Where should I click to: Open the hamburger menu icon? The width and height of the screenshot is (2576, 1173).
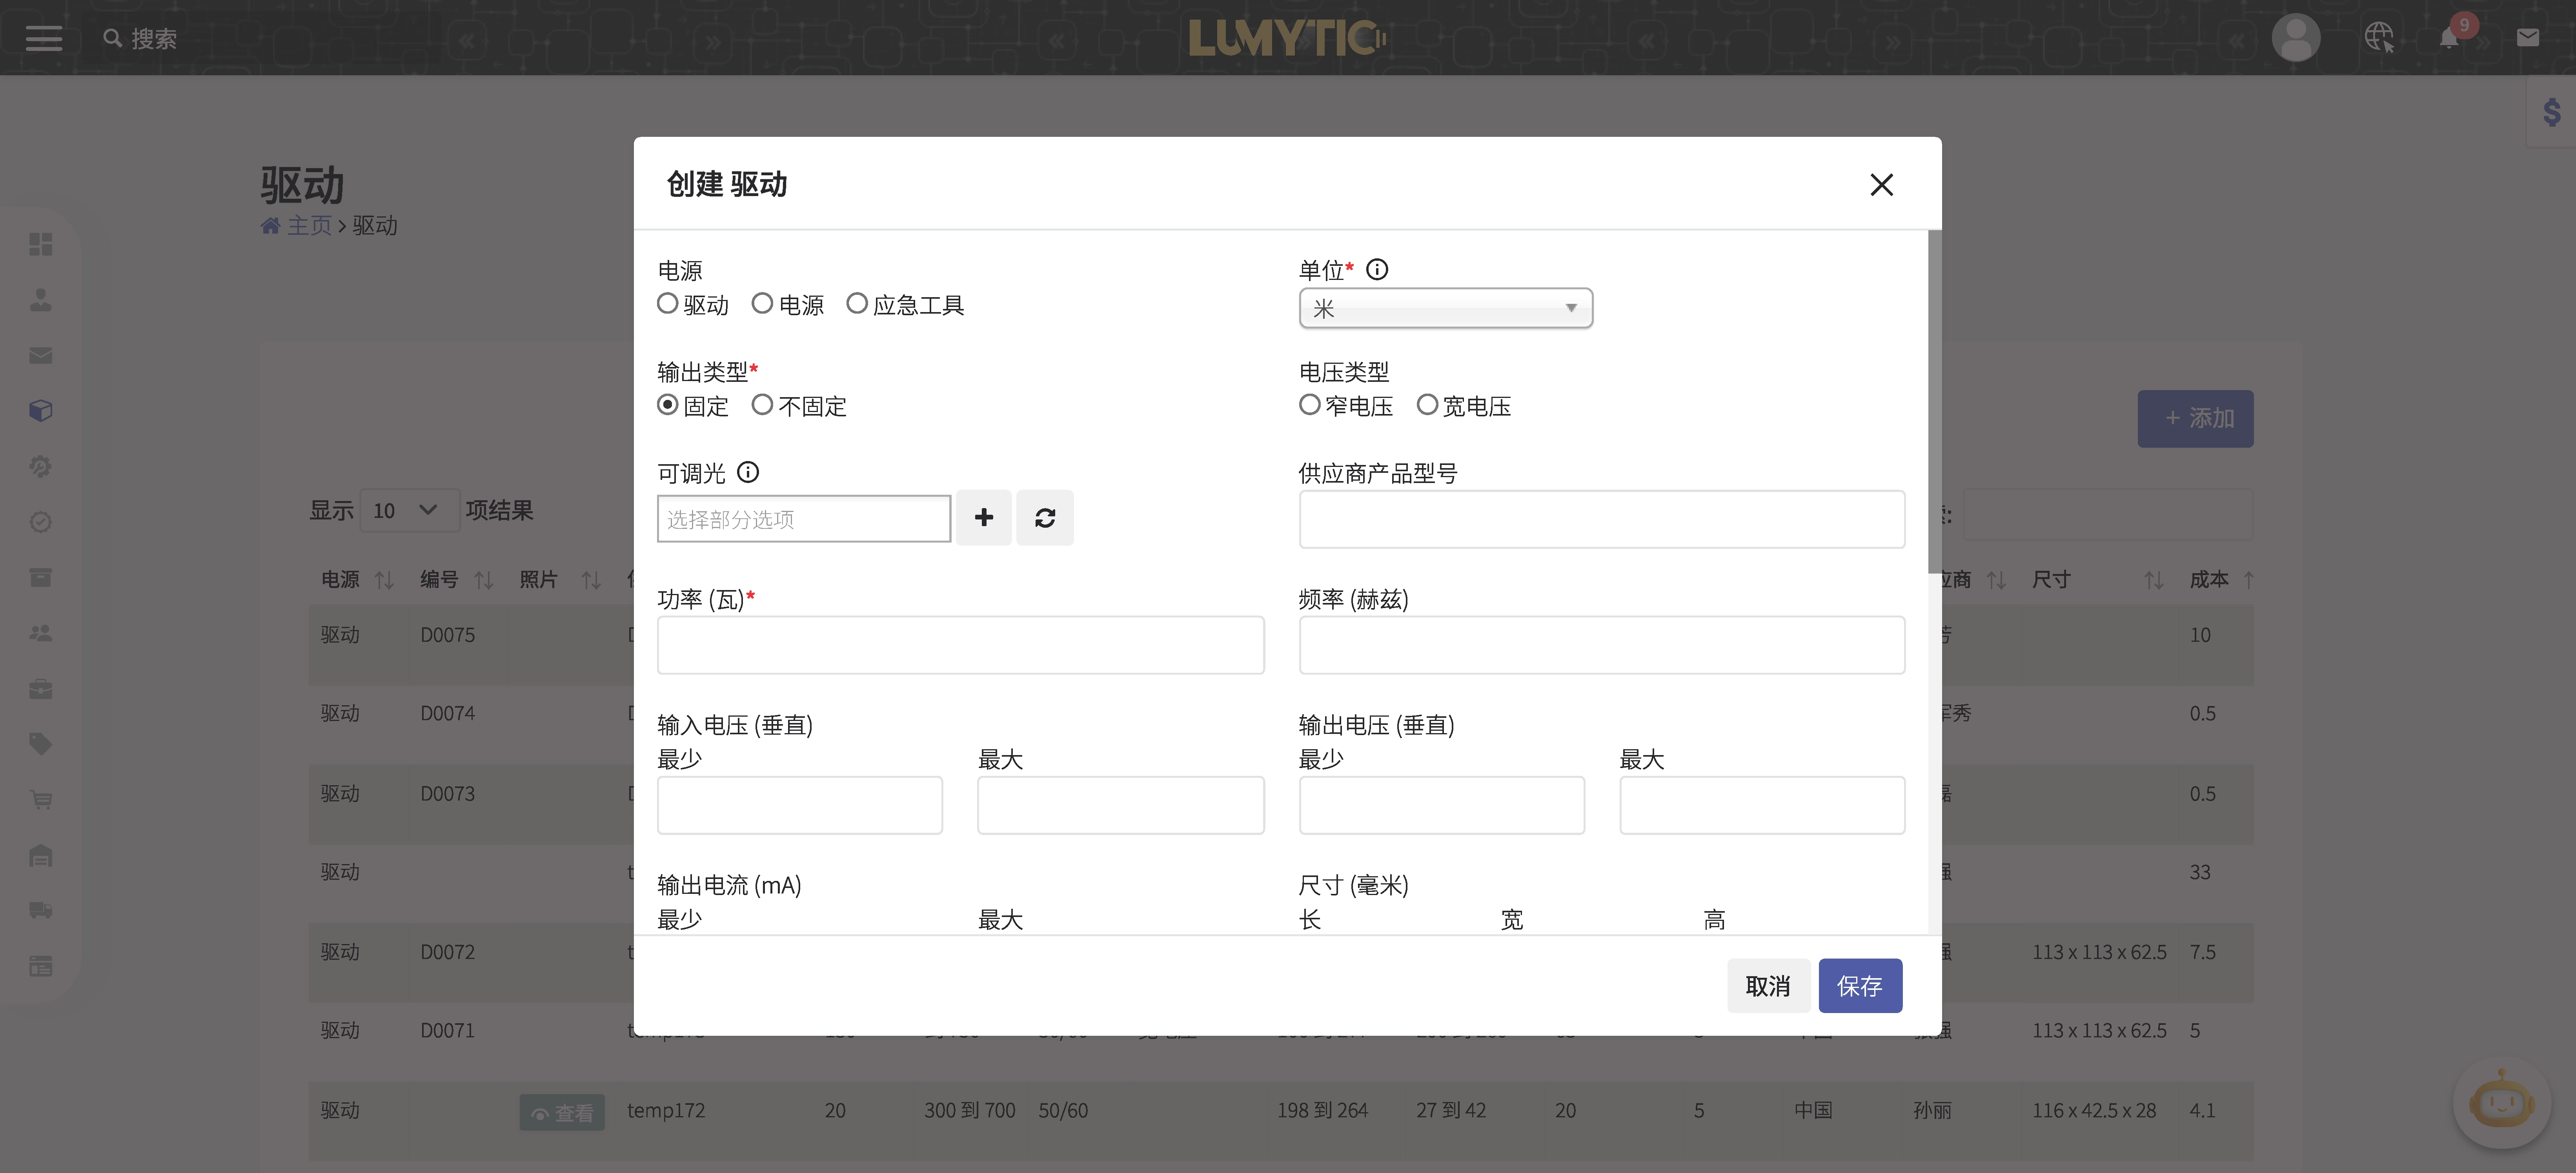pos(44,38)
